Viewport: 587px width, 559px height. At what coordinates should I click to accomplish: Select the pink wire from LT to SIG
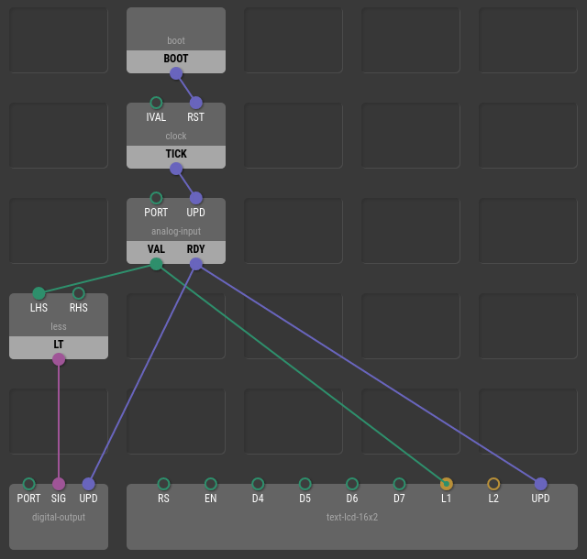pos(59,422)
